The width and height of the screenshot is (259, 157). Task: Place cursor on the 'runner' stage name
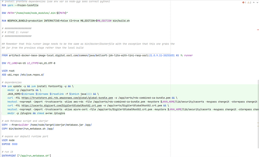click(188, 55)
